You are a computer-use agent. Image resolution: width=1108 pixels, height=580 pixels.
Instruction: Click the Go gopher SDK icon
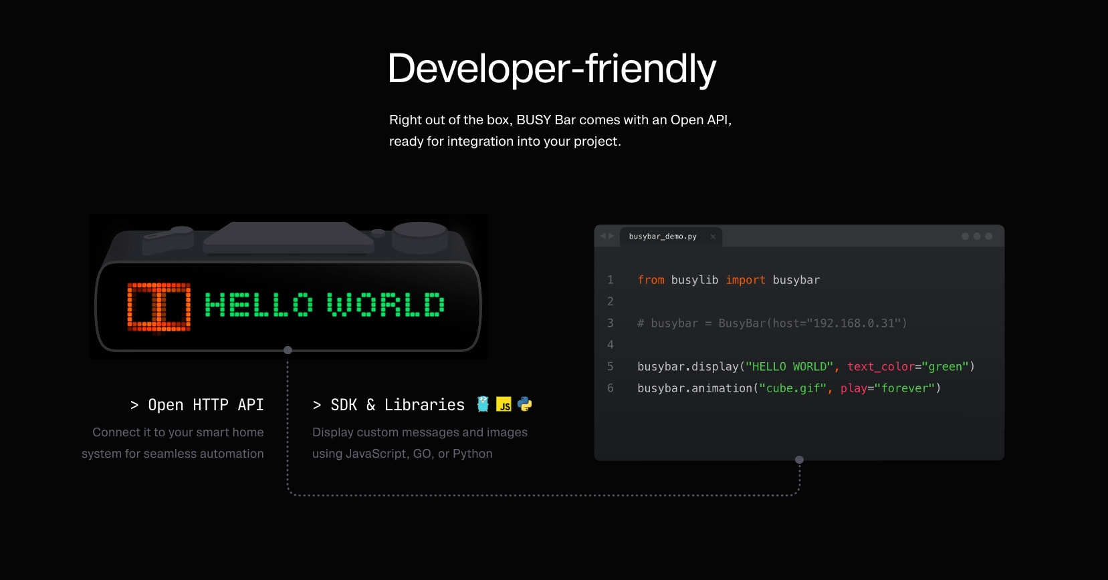tap(483, 404)
